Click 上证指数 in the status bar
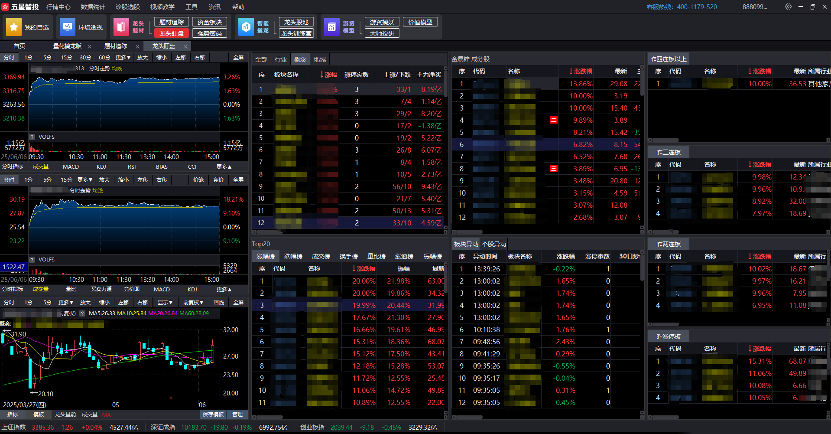This screenshot has height=434, width=831. [x=13, y=427]
